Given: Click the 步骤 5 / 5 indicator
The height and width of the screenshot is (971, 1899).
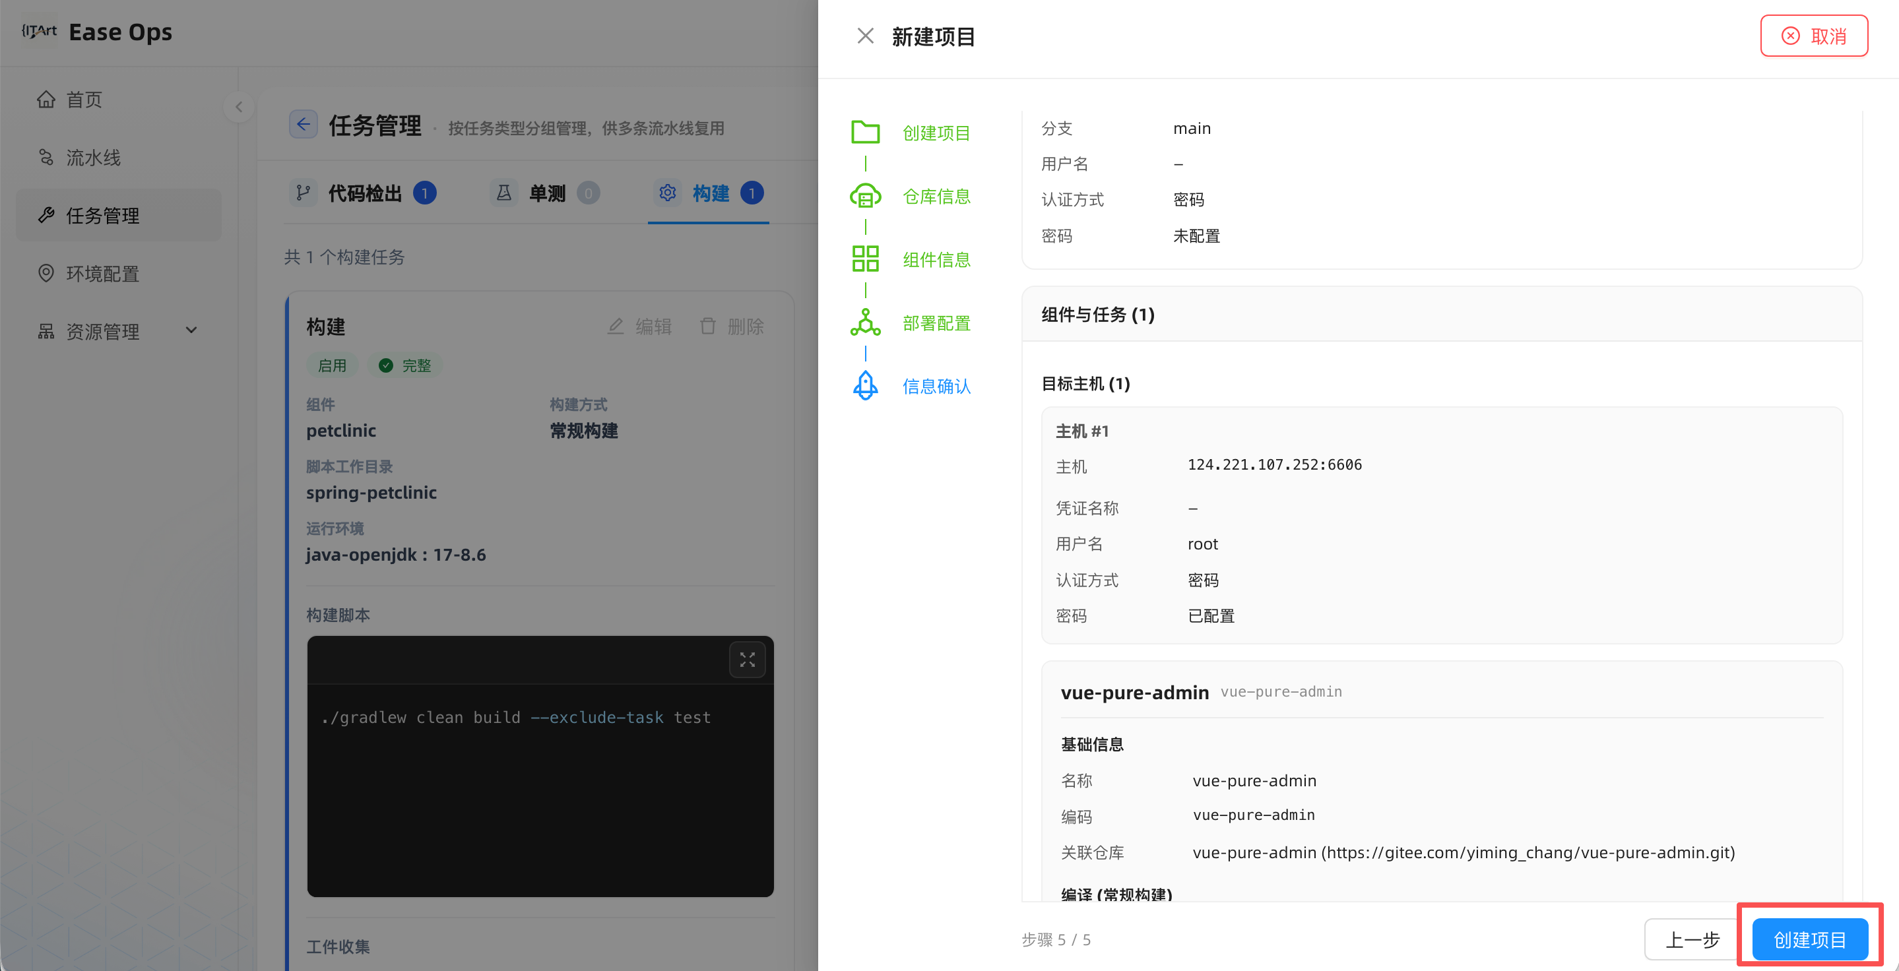Looking at the screenshot, I should (1056, 940).
